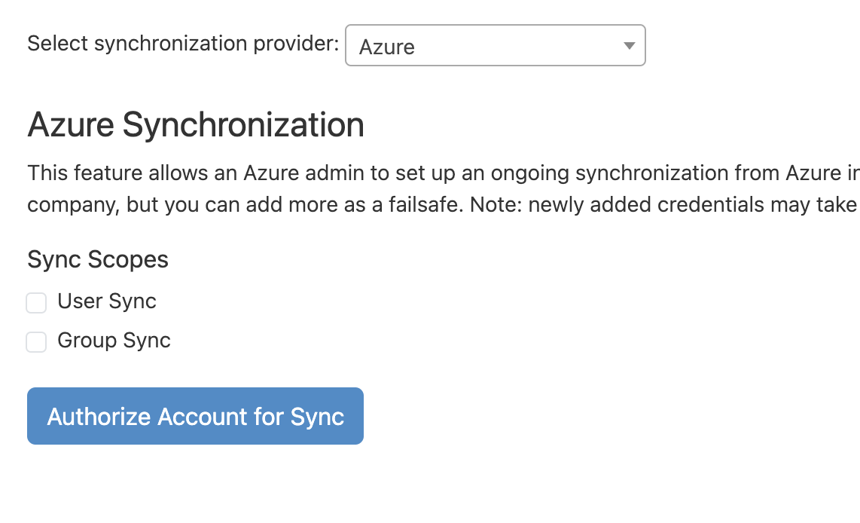Tick the Group Sync checkbox
This screenshot has width=860, height=523.
36,342
